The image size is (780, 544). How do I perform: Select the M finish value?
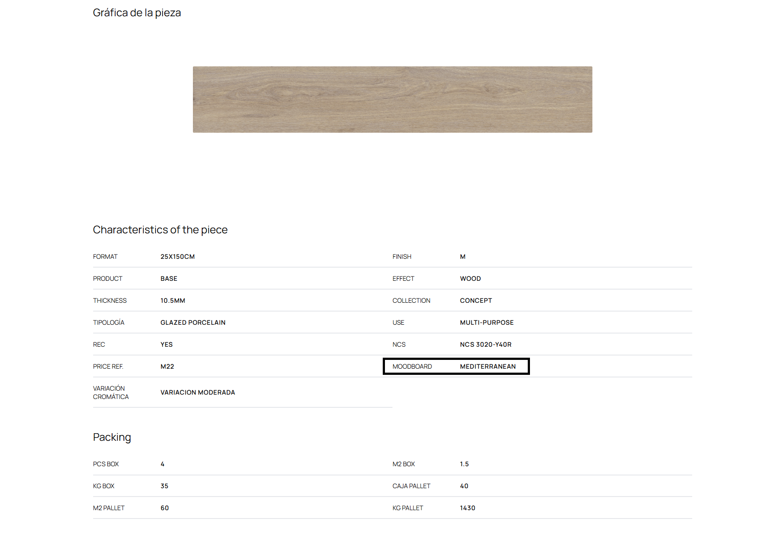click(463, 257)
